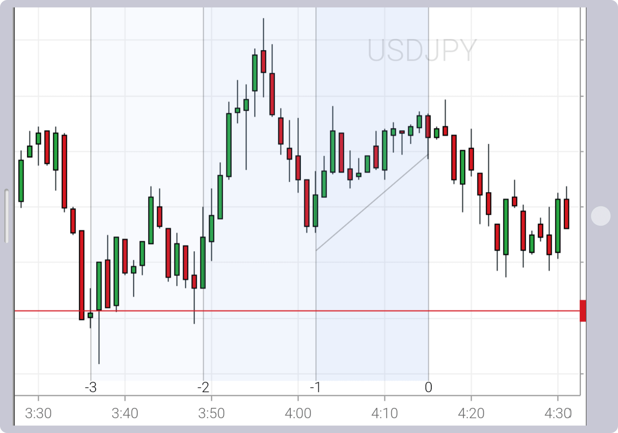Tap the tablet's round home button
Screen dimensions: 618x433
click(601, 216)
